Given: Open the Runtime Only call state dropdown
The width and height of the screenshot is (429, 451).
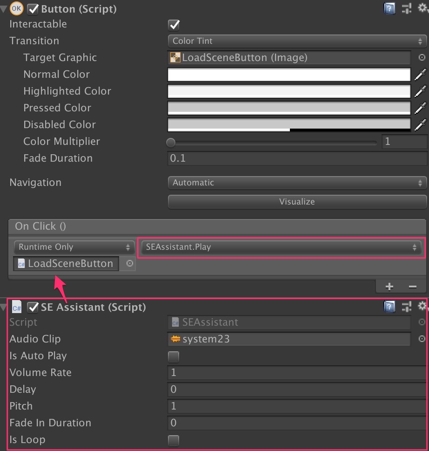Looking at the screenshot, I should 74,247.
